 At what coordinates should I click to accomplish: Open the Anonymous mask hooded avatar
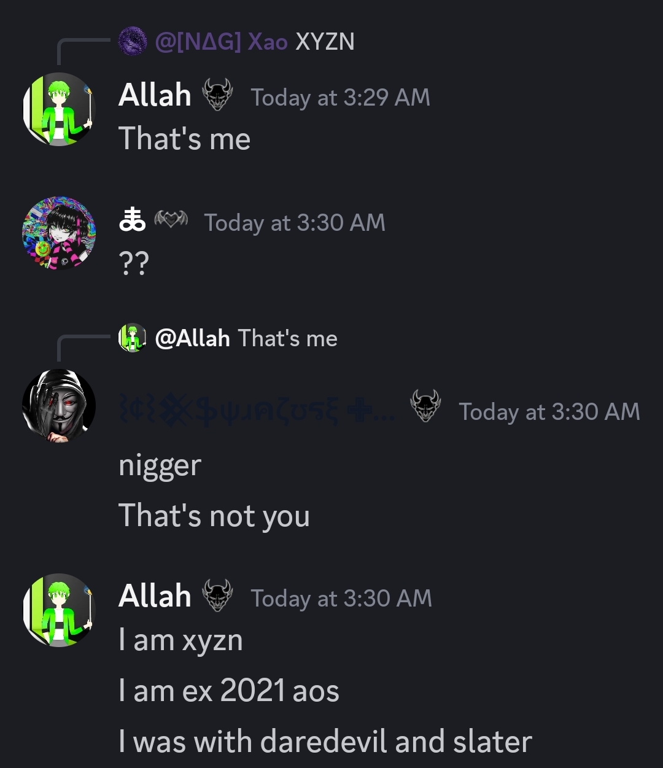tap(59, 406)
